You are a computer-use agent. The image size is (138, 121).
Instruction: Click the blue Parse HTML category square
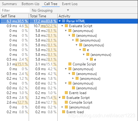pyautogui.click(x=64, y=21)
